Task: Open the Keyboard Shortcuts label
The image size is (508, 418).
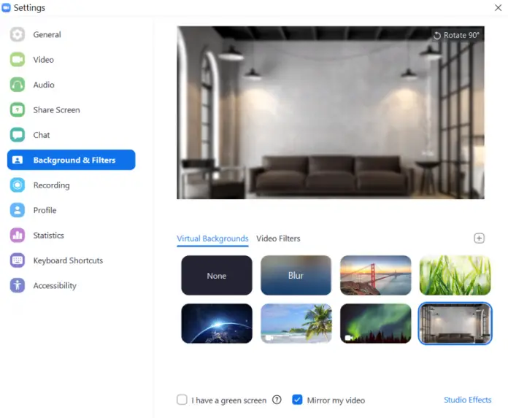Action: pyautogui.click(x=68, y=260)
